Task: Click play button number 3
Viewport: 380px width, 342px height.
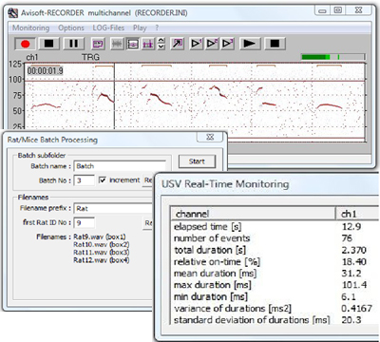Action: (x=227, y=44)
